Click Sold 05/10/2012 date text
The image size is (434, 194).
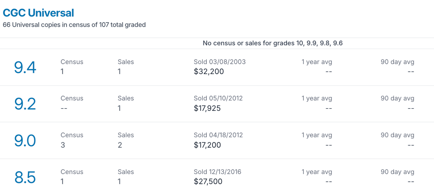(218, 98)
